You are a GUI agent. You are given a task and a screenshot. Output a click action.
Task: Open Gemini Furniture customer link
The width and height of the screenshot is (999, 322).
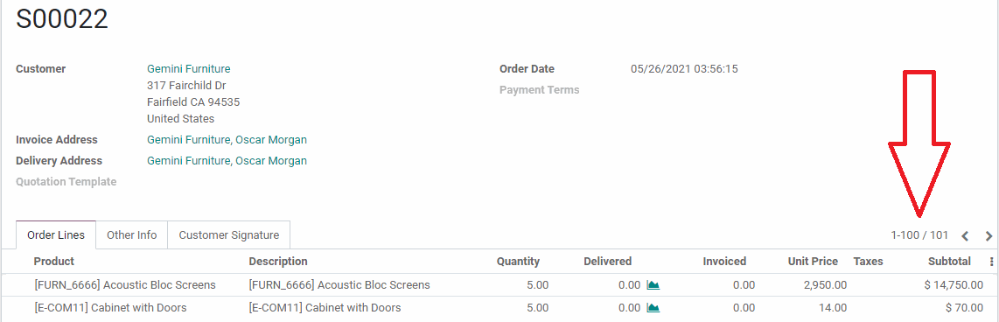[x=189, y=69]
